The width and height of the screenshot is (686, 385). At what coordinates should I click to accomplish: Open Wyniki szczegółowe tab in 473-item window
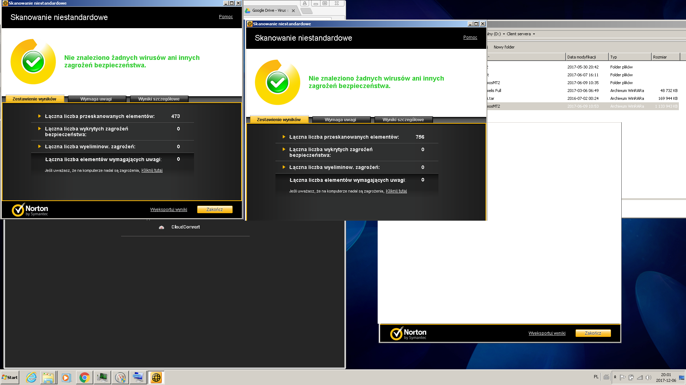coord(159,99)
